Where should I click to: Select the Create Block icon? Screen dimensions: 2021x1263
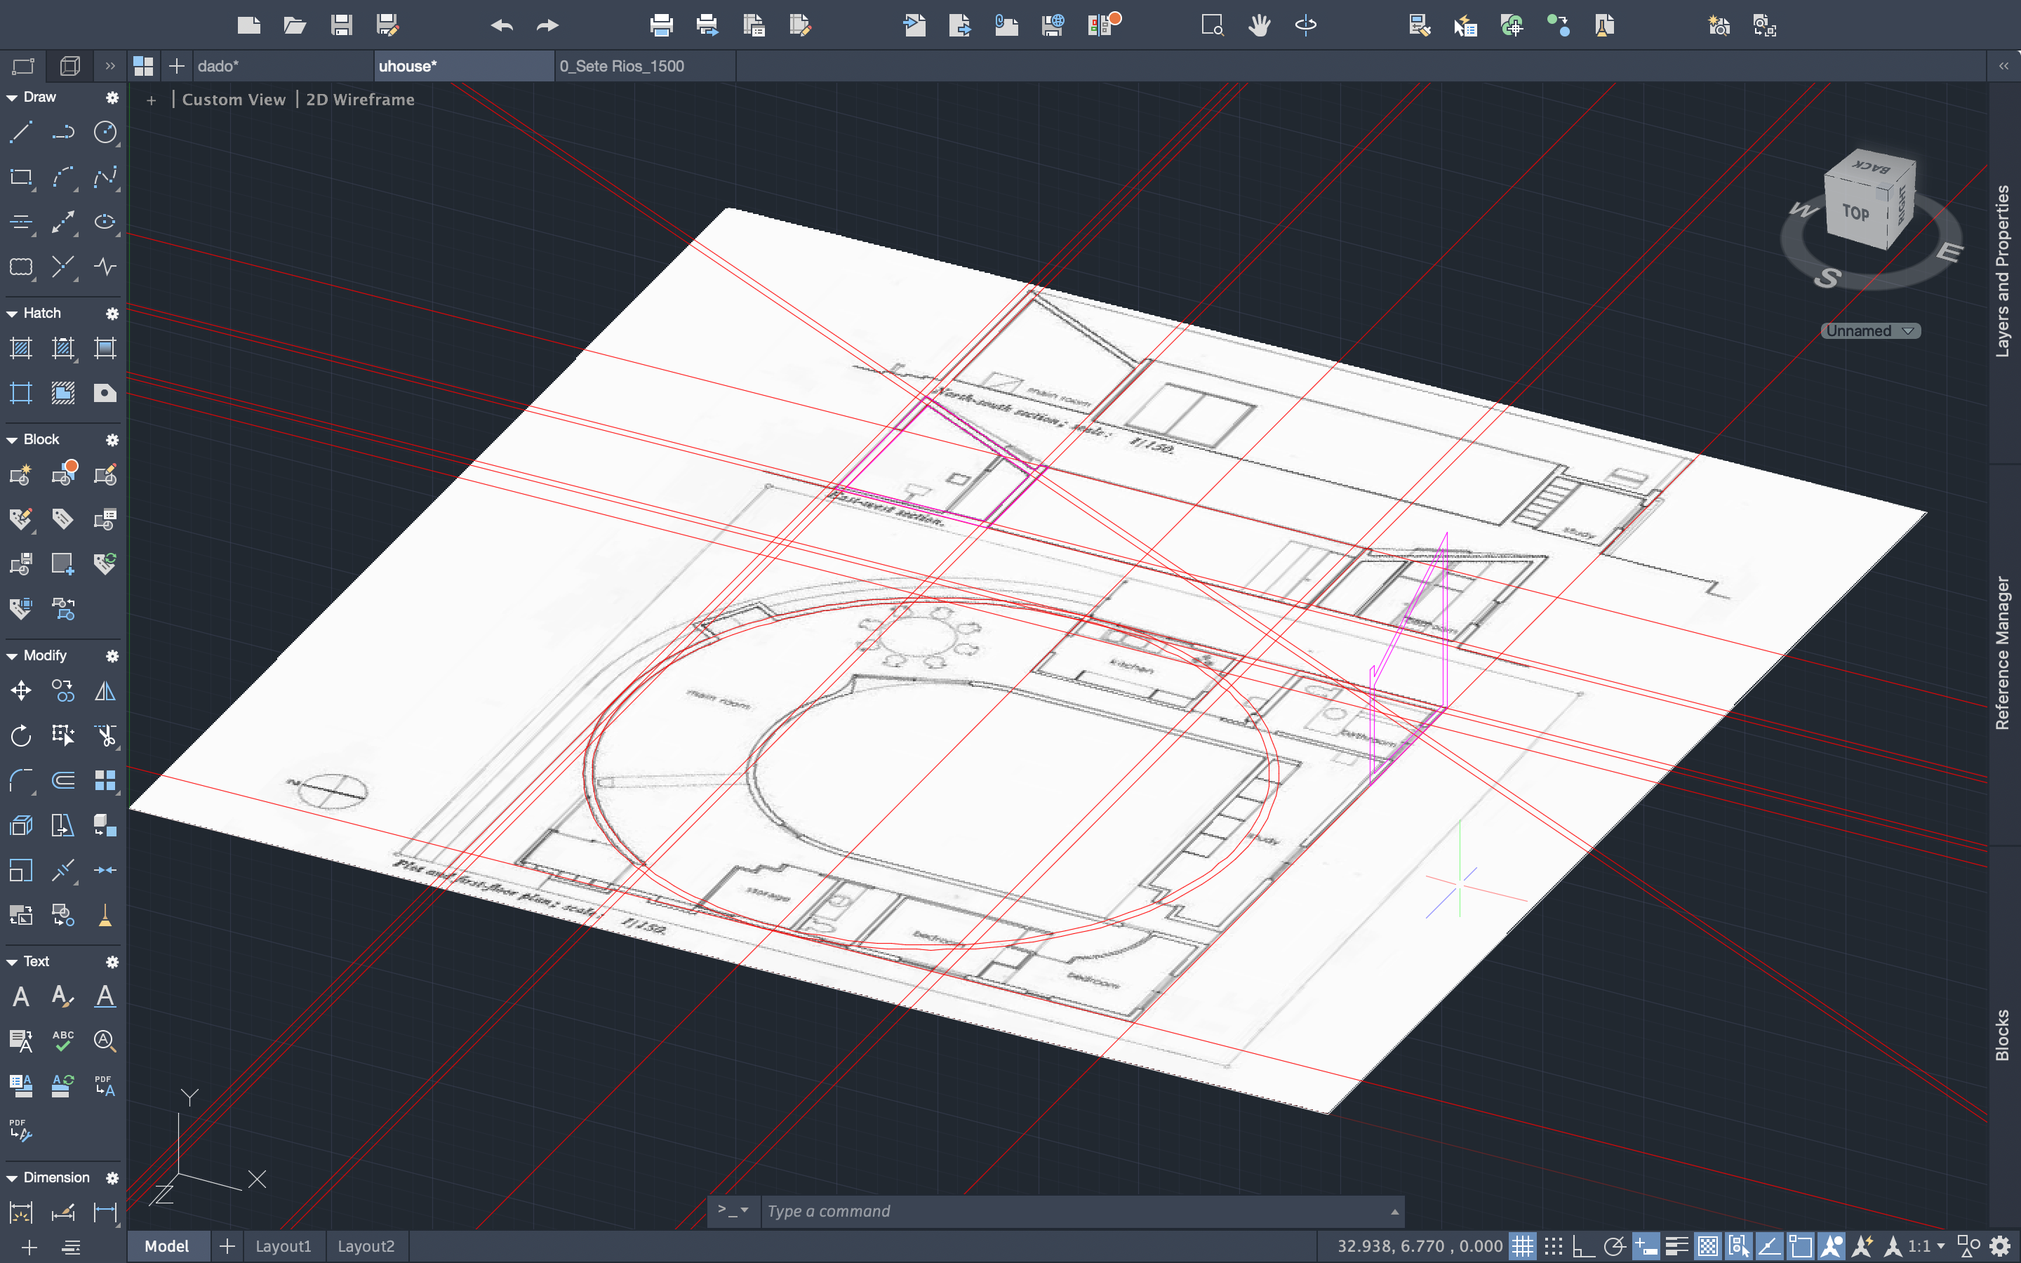coord(21,475)
